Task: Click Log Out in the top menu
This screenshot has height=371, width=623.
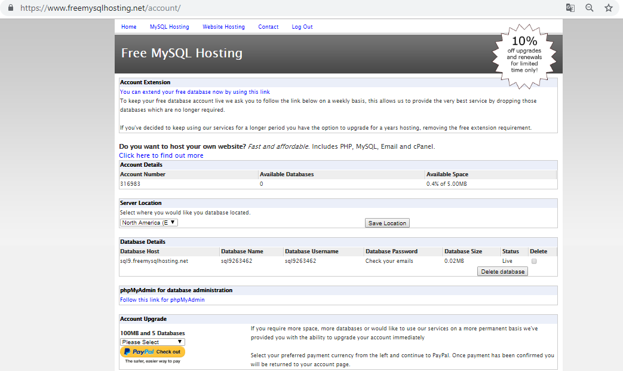Action: point(302,27)
